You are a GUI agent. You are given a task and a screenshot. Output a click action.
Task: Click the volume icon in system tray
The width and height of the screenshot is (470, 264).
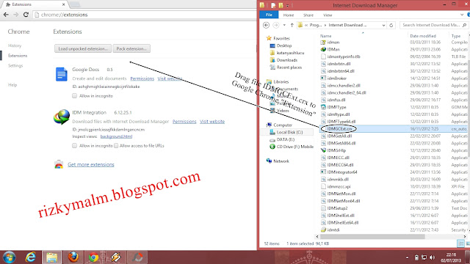coord(432,257)
